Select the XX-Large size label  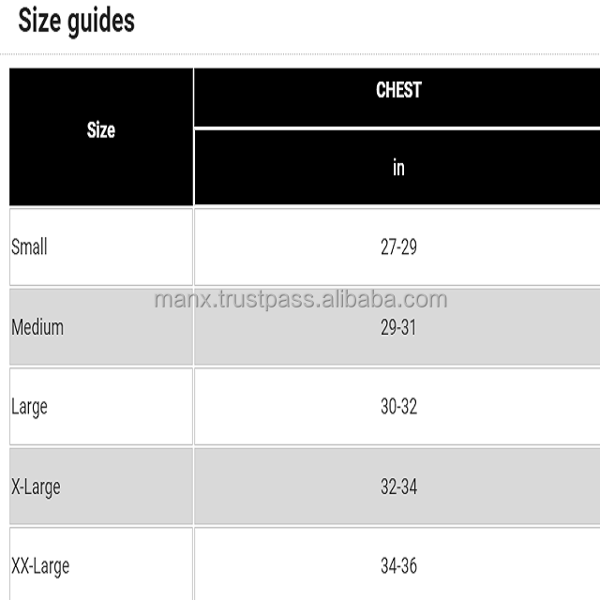40,566
